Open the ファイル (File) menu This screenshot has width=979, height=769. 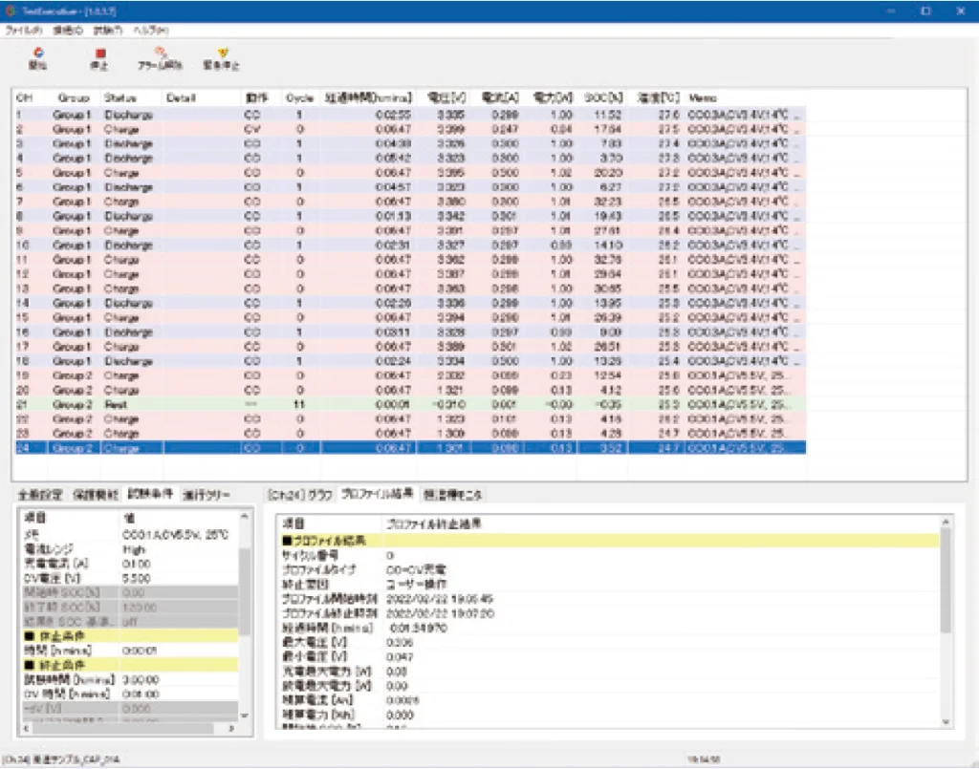tap(24, 31)
